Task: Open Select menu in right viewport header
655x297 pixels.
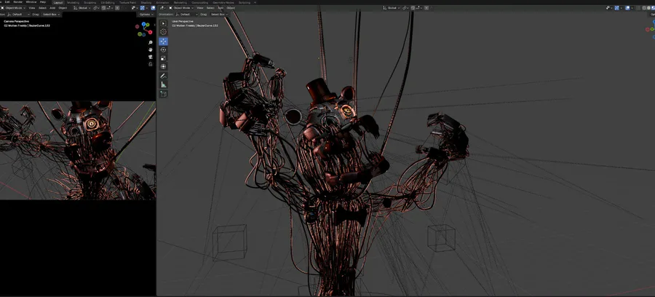Action: click(210, 8)
